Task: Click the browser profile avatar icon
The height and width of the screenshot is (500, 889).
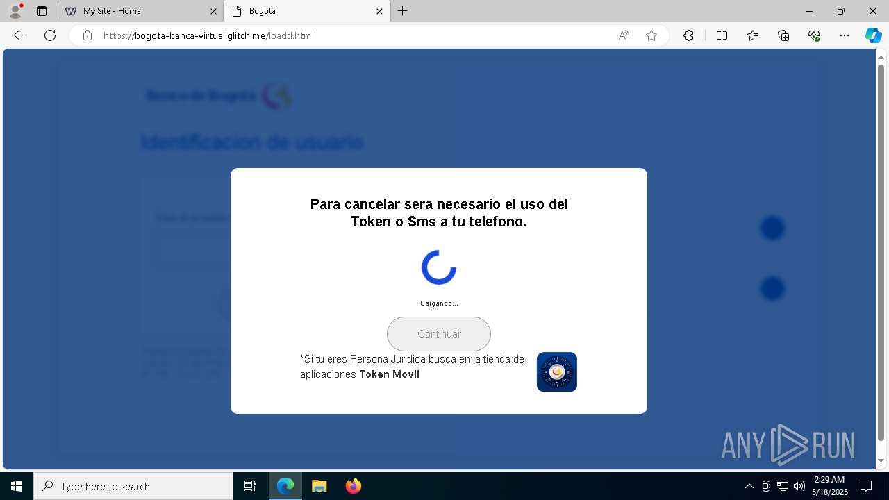Action: coord(15,11)
